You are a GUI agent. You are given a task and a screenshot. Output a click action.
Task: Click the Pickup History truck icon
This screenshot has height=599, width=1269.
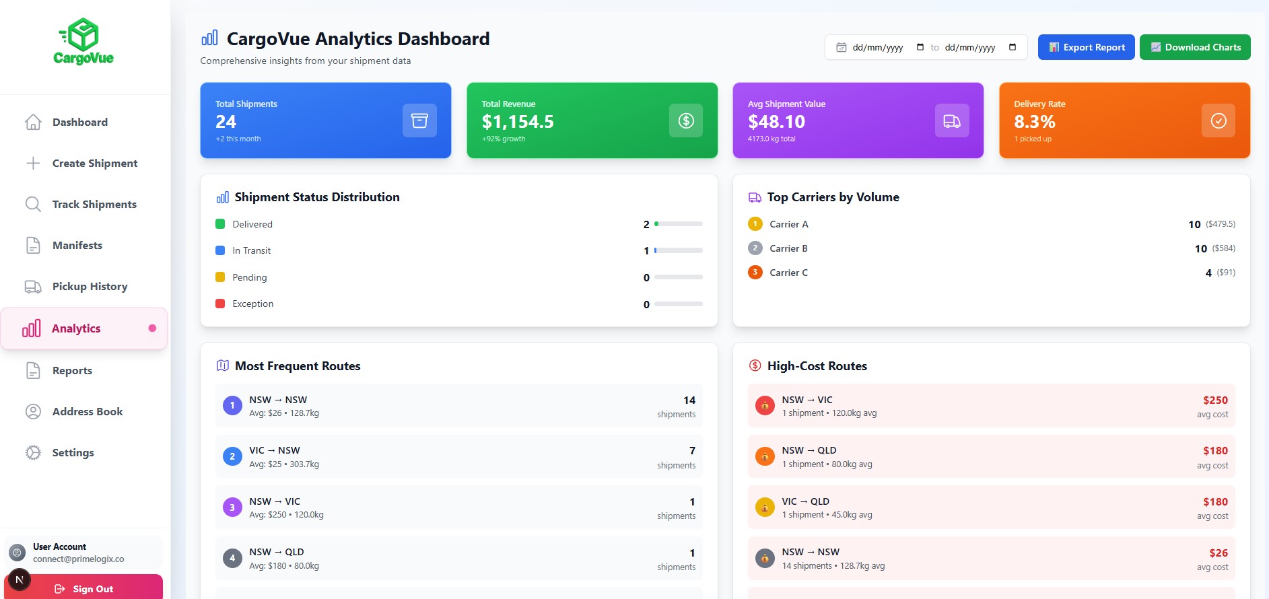[33, 287]
